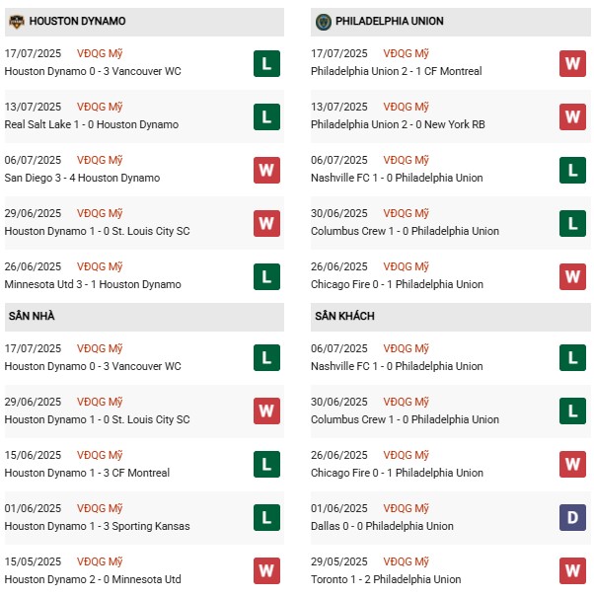Click the win badge for San Diego 3 - 4 Houston Dynamo

(266, 170)
